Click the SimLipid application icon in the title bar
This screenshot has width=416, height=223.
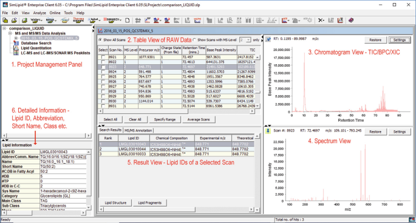5,5
